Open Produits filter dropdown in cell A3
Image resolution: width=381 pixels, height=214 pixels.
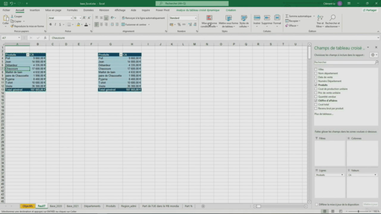coord(28,55)
